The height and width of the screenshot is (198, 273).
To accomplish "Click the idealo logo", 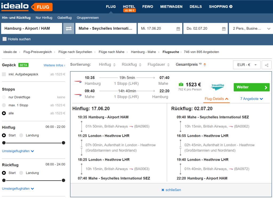I will tap(15, 7).
